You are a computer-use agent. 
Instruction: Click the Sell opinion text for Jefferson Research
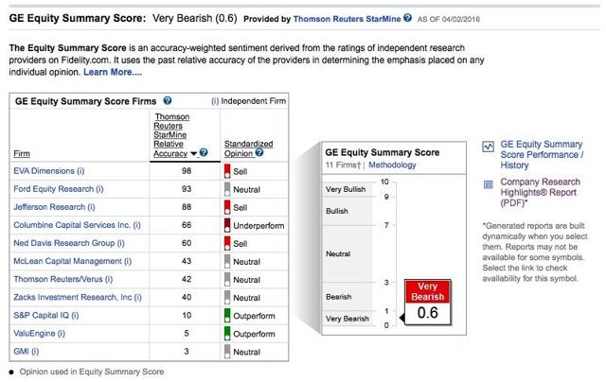point(240,208)
